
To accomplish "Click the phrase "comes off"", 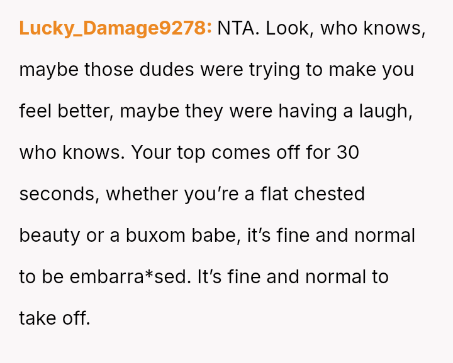I will pos(252,153).
